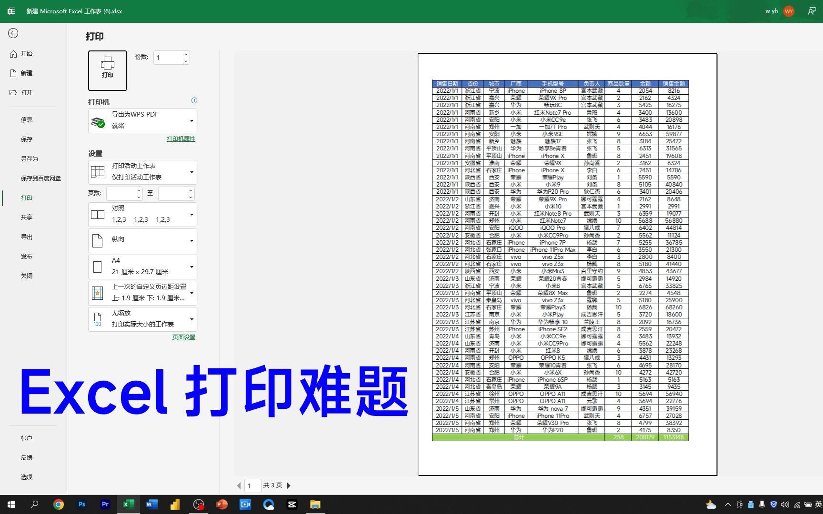Open File Explorer from the taskbar

315,504
